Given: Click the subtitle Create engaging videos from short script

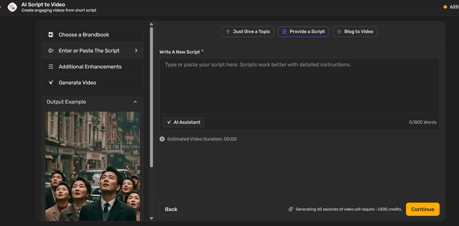Looking at the screenshot, I should click(59, 10).
